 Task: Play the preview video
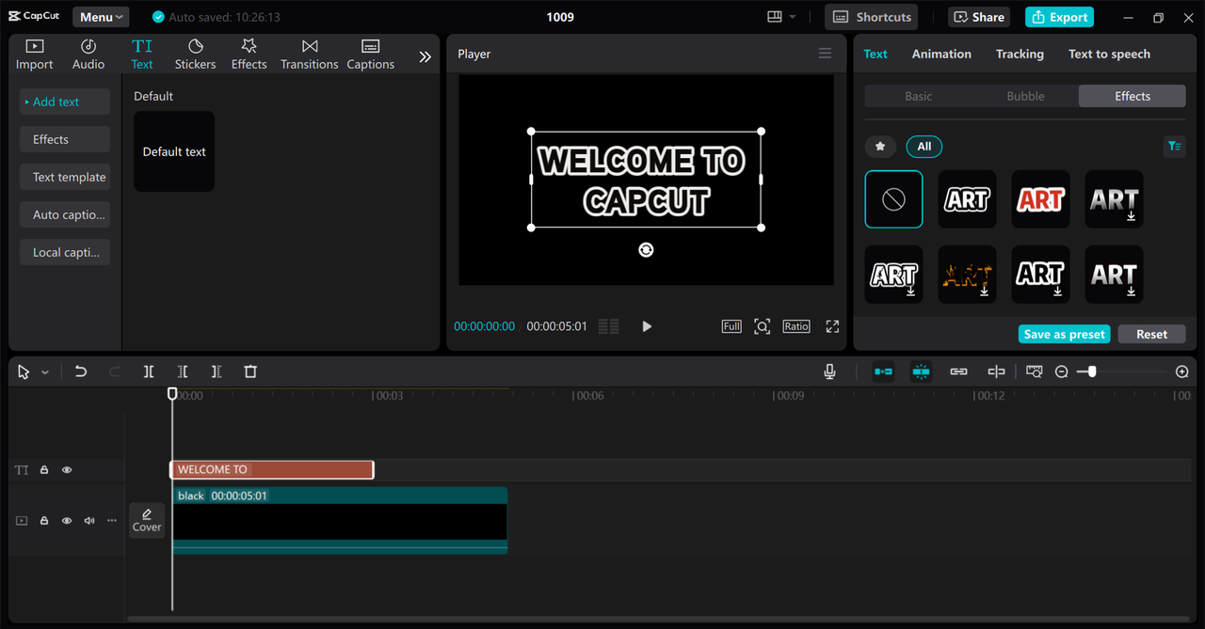click(x=647, y=326)
